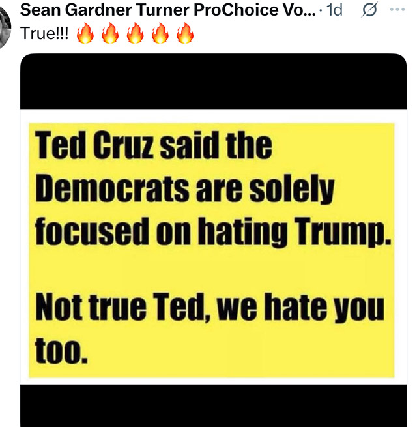This screenshot has height=427, width=417.
Task: Click the last fire emoji
Action: [x=185, y=33]
